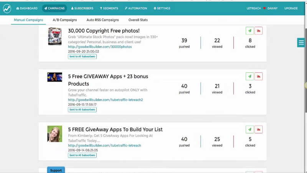The image size is (307, 173).
Task: Click the LetReach logo icon
Action: (7, 8)
